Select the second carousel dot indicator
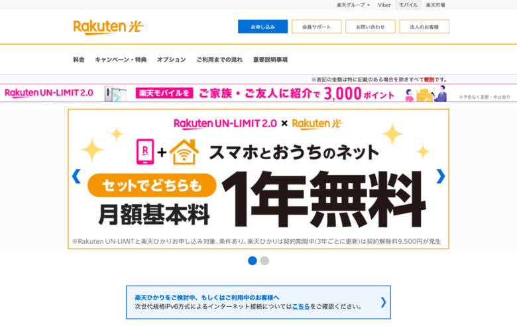Screen dimensions: 517x326 [264, 261]
